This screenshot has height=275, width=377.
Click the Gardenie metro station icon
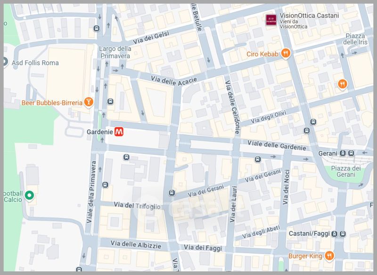tap(119, 132)
